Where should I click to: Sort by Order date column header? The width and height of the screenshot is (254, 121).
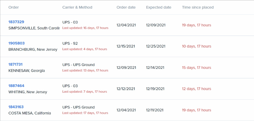pyautogui.click(x=126, y=7)
